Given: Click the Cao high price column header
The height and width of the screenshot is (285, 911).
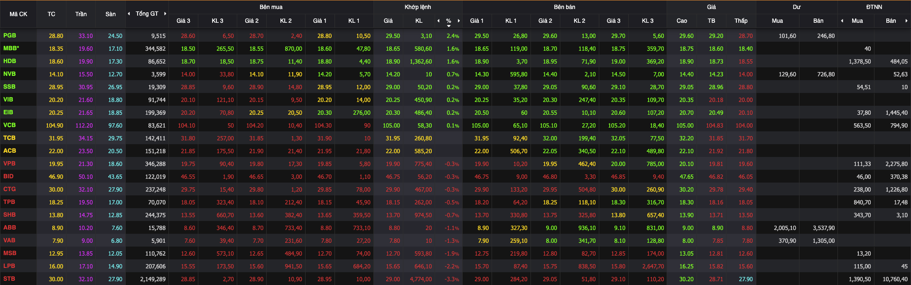Looking at the screenshot, I should (x=682, y=21).
